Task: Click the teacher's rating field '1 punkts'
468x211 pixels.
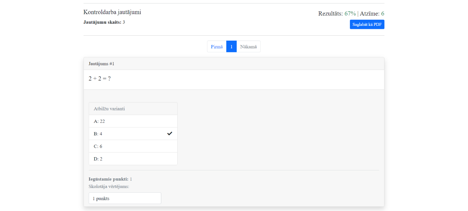Action: click(x=125, y=198)
